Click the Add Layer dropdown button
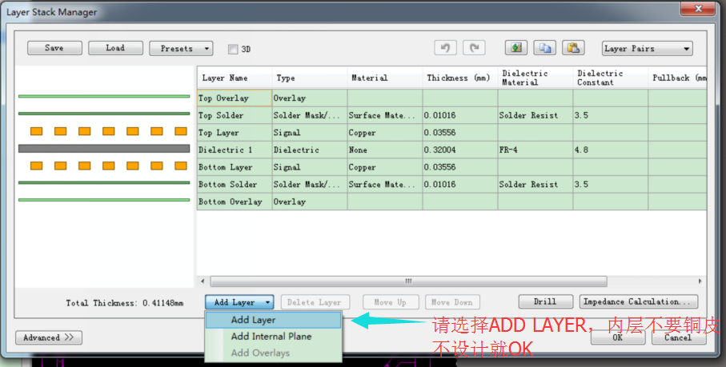Screen dimensions: 726x367 (239, 302)
